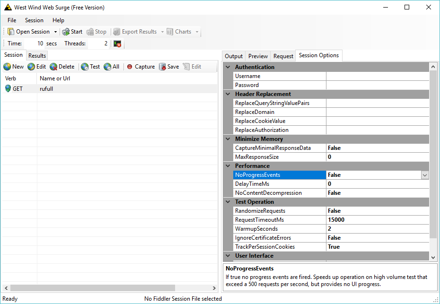Collapse the Header Replacement category
This screenshot has width=440, height=304.
pyautogui.click(x=228, y=94)
